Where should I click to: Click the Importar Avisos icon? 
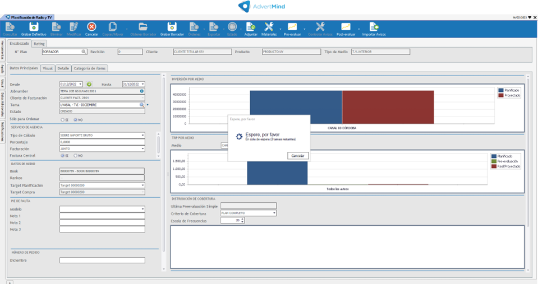(374, 27)
